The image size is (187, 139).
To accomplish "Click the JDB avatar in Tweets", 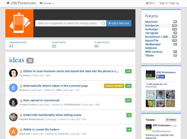I will [149, 127].
